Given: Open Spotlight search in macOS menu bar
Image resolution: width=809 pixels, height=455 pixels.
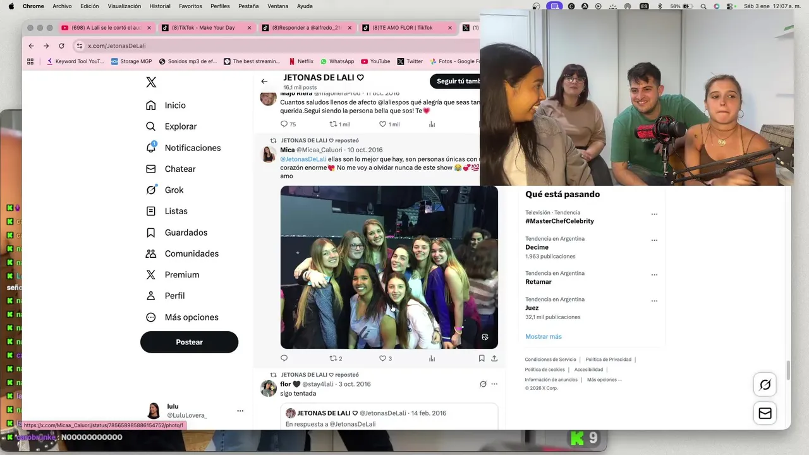Looking at the screenshot, I should click(x=703, y=6).
